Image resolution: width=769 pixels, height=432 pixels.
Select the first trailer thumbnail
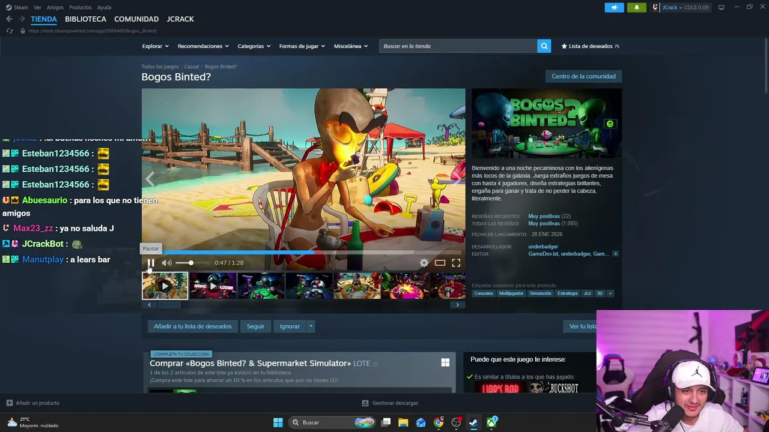point(165,286)
